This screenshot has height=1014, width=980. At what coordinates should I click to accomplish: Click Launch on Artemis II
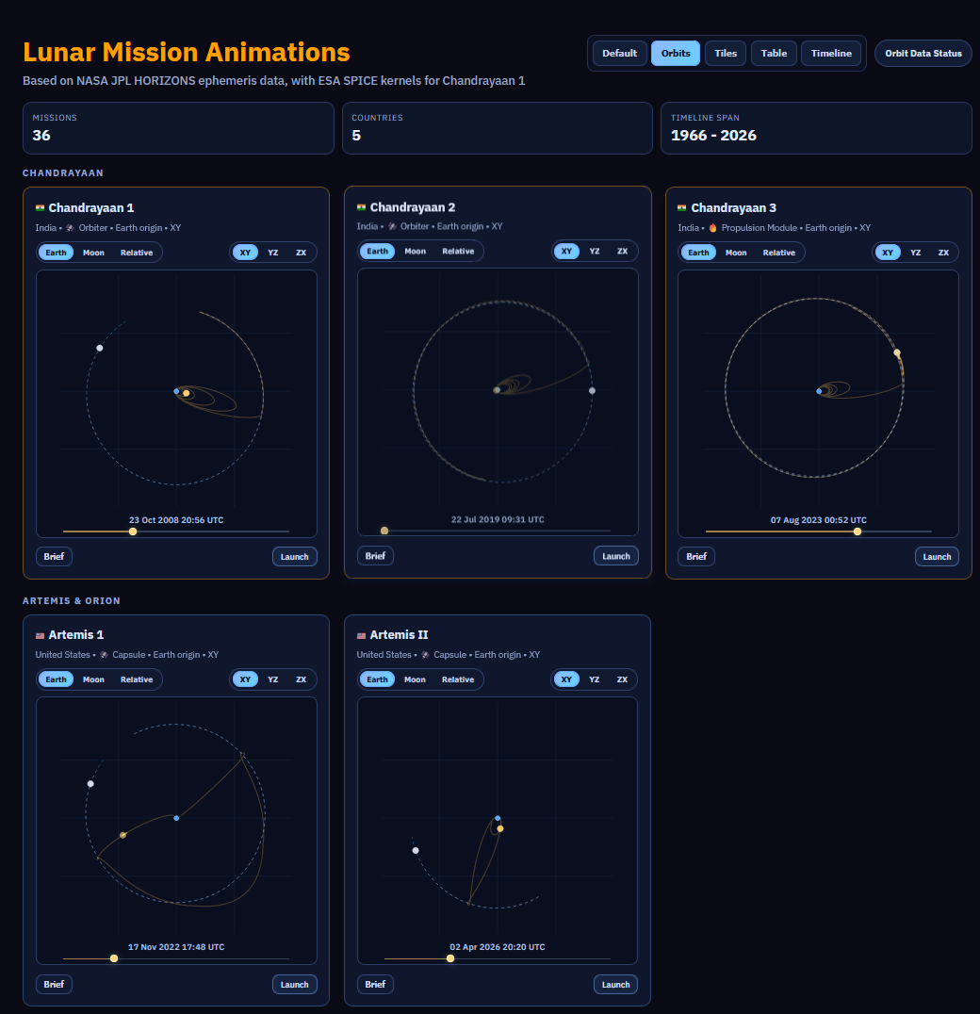[x=615, y=984]
